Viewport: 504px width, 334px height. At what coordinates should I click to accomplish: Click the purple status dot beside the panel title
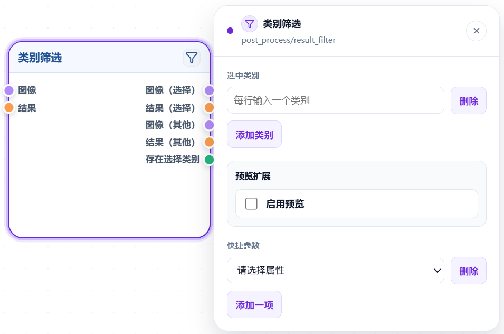point(230,31)
